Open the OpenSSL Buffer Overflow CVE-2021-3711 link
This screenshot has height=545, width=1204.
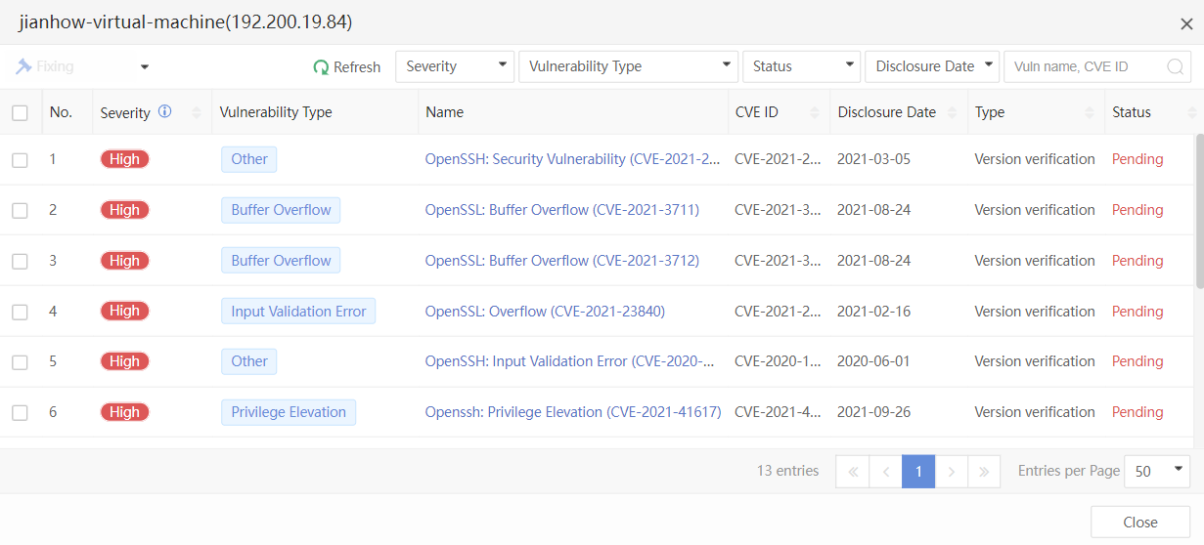click(561, 210)
